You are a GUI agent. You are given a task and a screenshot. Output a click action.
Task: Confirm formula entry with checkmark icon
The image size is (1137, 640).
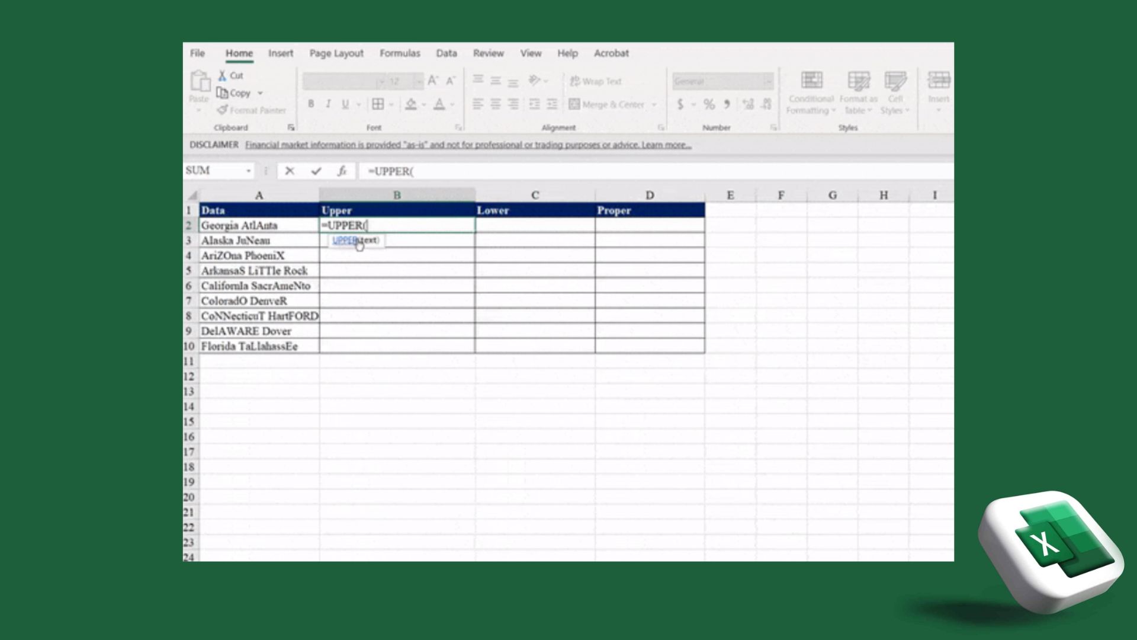click(x=316, y=171)
